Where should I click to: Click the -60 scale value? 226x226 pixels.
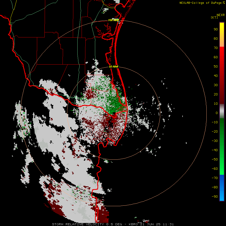click(x=215, y=169)
